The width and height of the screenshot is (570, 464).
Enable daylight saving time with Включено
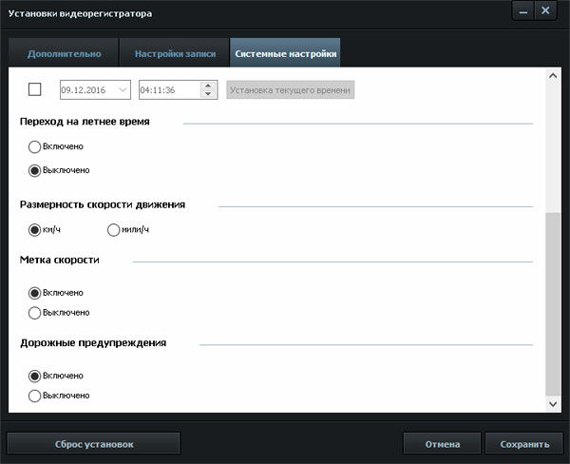35,146
